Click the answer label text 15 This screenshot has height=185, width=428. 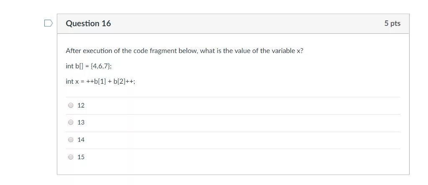click(81, 157)
